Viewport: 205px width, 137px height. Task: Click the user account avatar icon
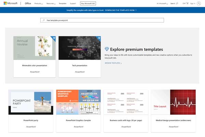point(199,3)
